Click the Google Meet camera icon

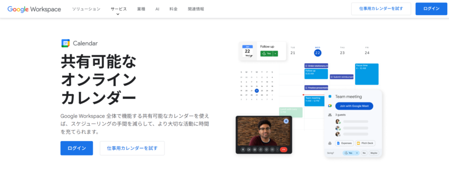coord(330,106)
